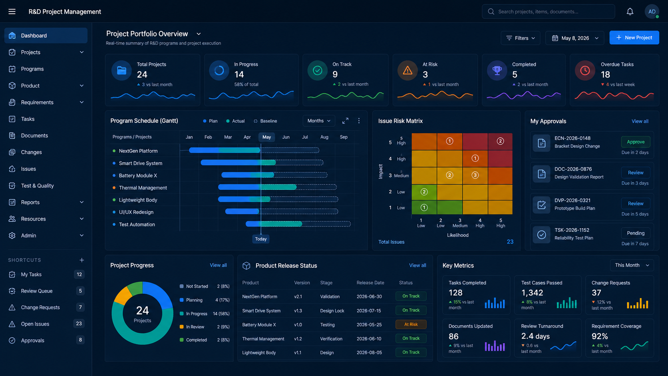Click the DVP-2026-0321 checklist icon
Screen dimensions: 668x376
pos(541,205)
